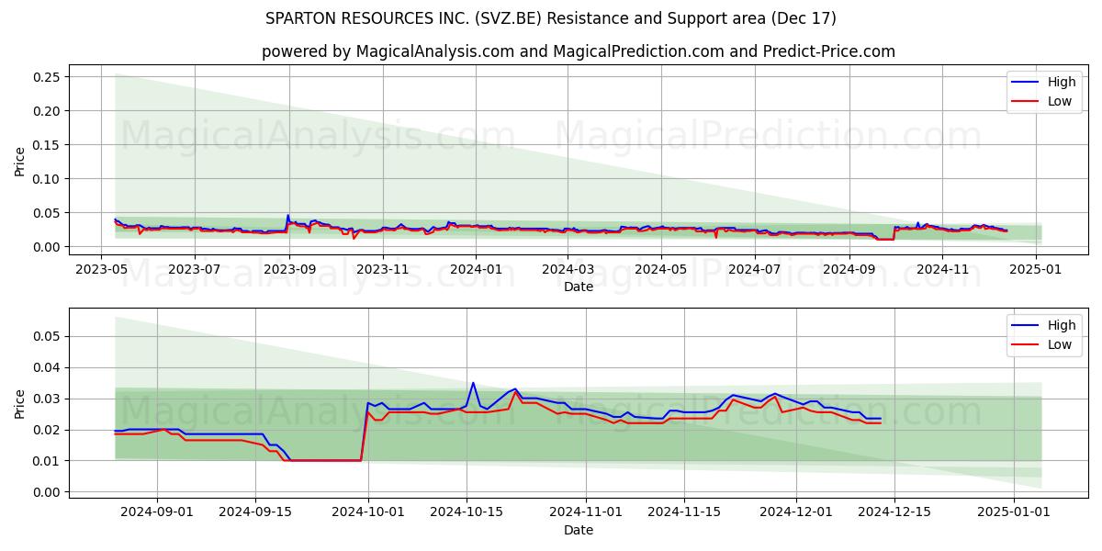Image resolution: width=1102 pixels, height=551 pixels.
Task: Click the 0.03 y-axis value on the bottom chart
Action: pyautogui.click(x=48, y=399)
